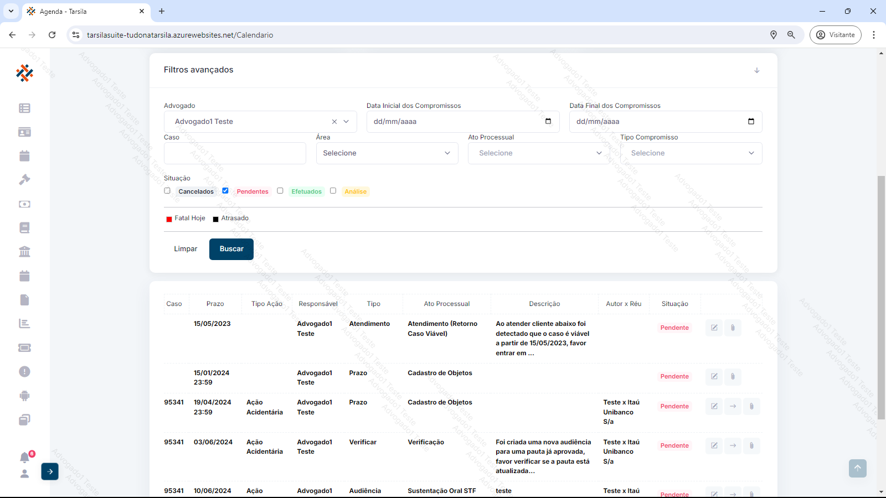886x498 pixels.
Task: Collapse the Filtros avançados panel arrow
Action: [x=756, y=70]
